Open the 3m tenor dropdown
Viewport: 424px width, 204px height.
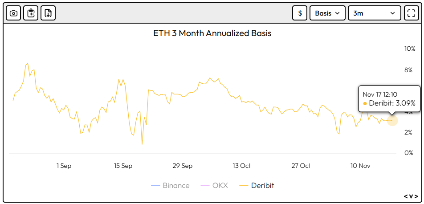[374, 13]
